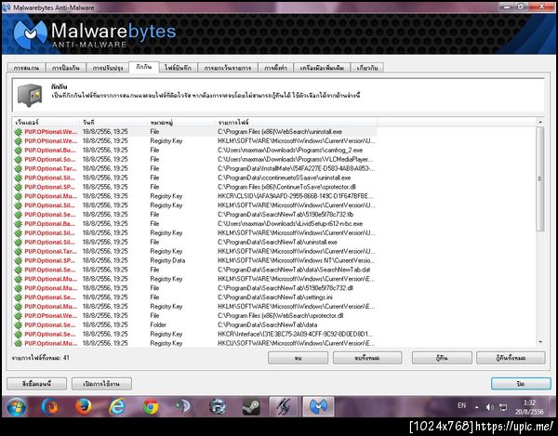Click the bug icon of 5190e5f78c732.tlb row
The width and height of the screenshot is (558, 436).
[x=18, y=215]
